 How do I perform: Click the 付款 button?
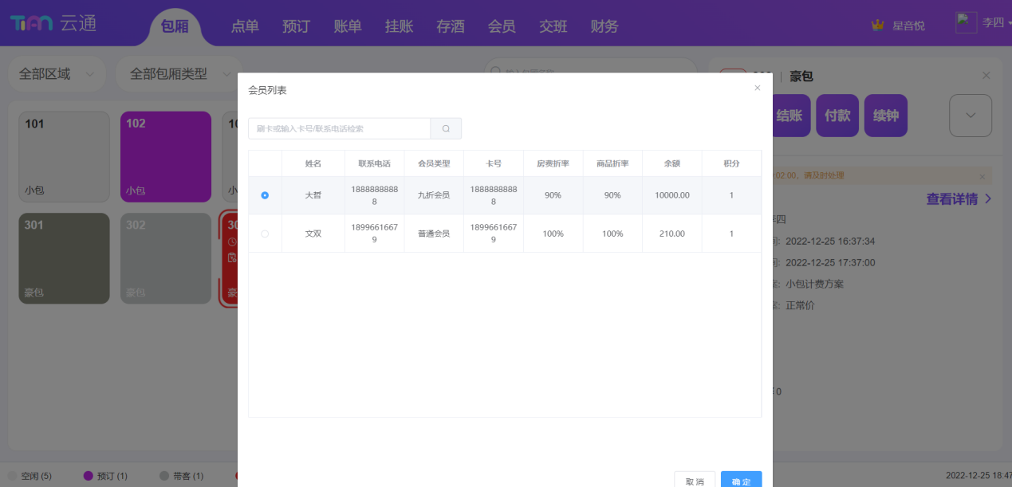pos(837,116)
